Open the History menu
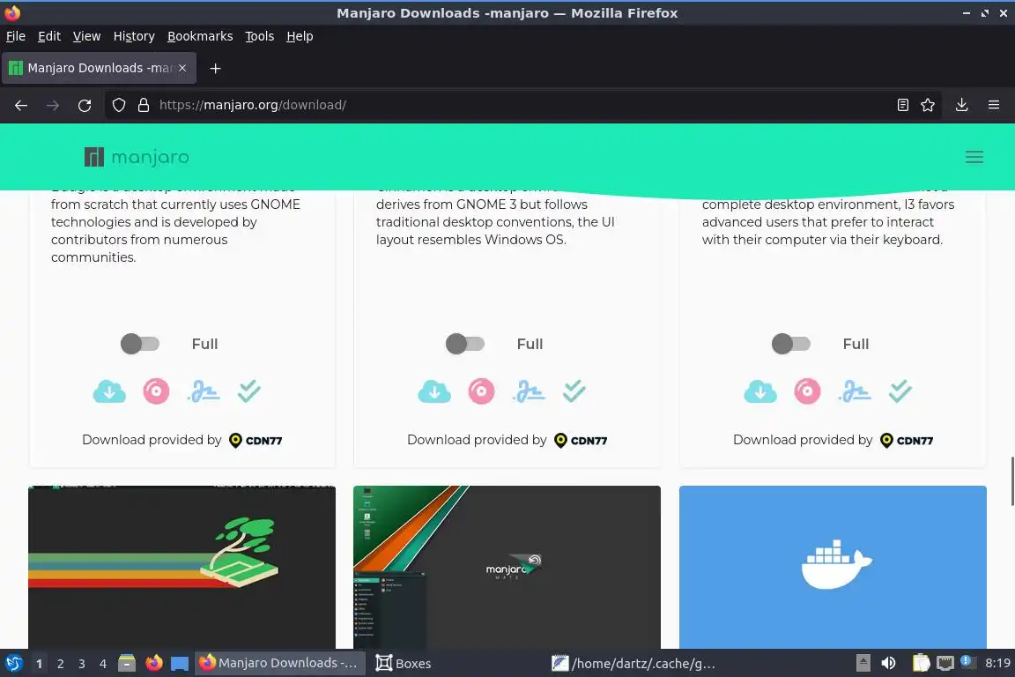The height and width of the screenshot is (677, 1015). pyautogui.click(x=134, y=36)
